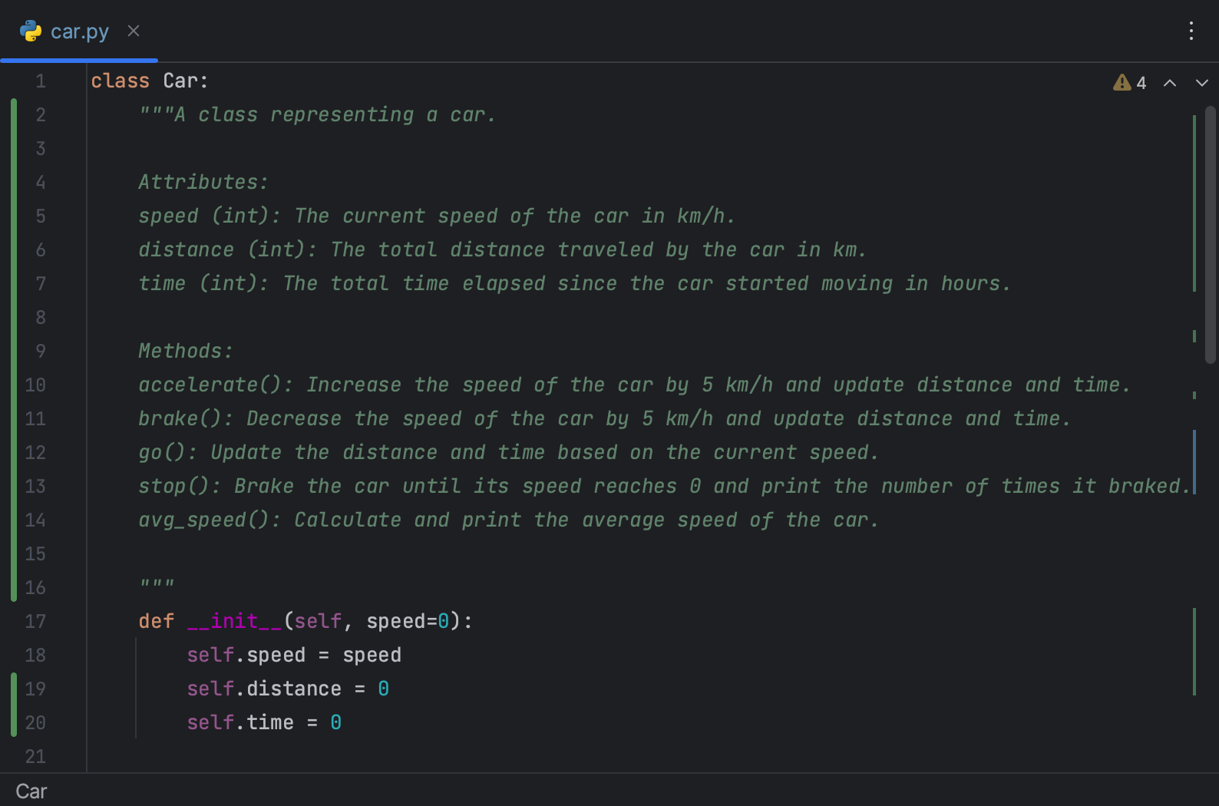
Task: Close the car.py editor tab
Action: [134, 31]
